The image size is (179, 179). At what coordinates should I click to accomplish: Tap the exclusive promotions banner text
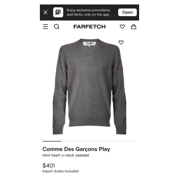point(88,12)
